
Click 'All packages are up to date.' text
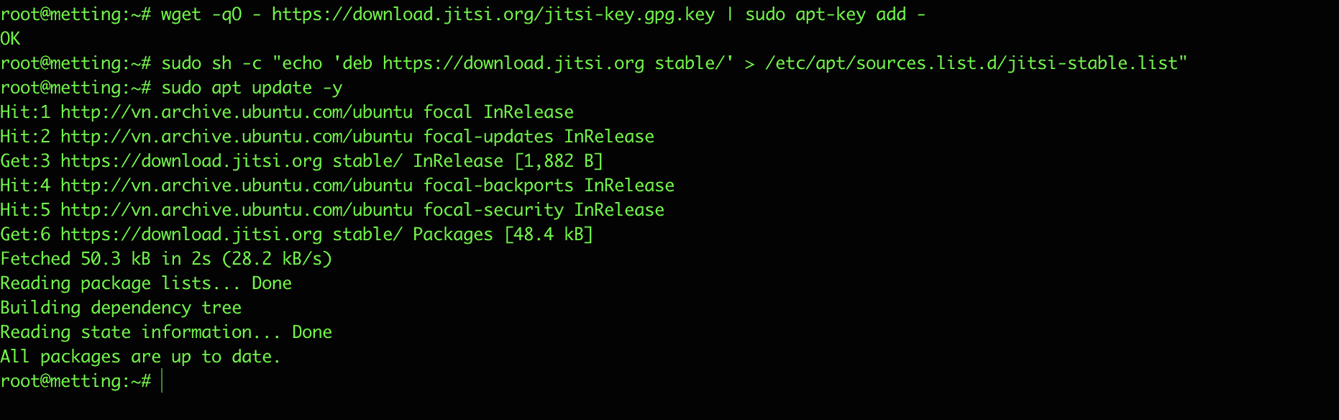tap(140, 357)
